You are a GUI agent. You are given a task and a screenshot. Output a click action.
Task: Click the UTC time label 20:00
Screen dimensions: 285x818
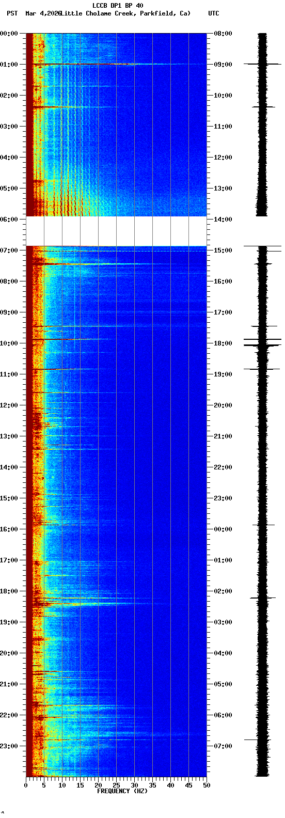coord(223,405)
